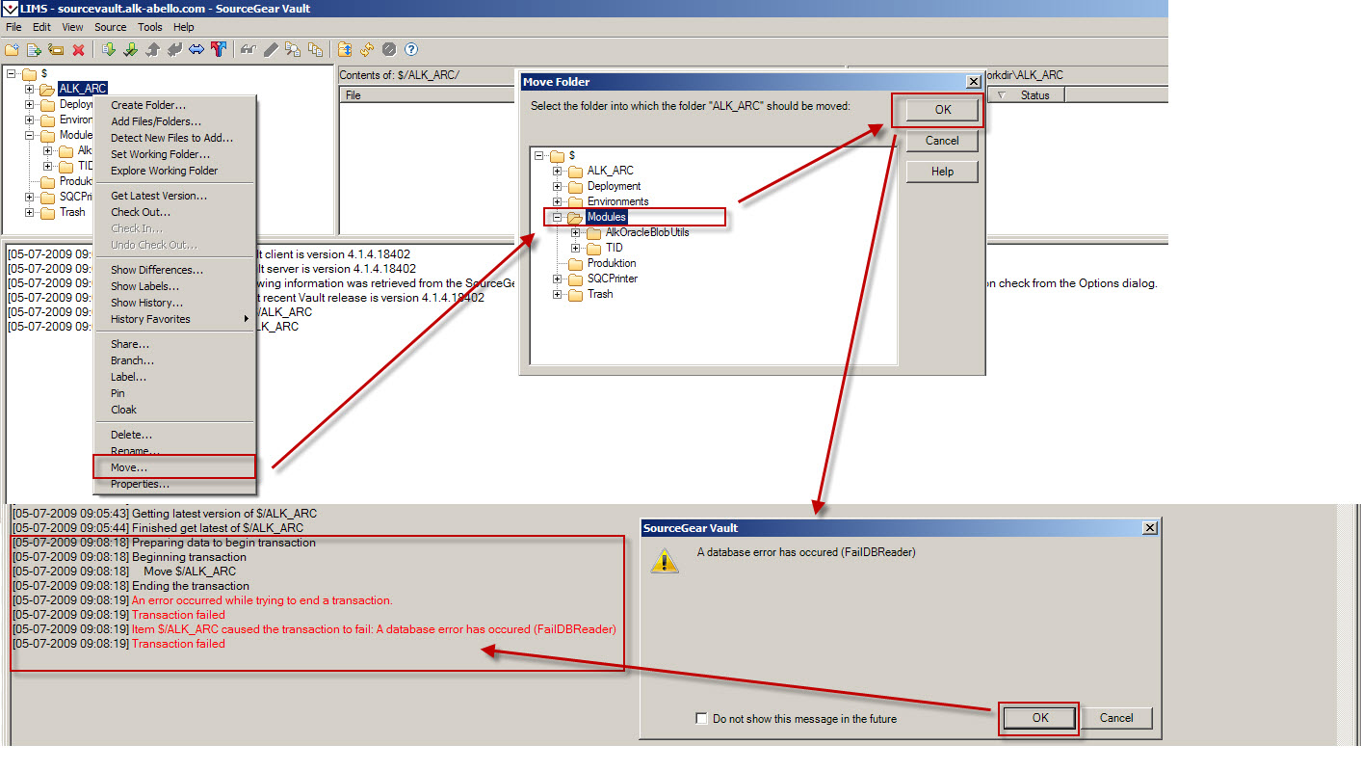
Task: Click the yellow Set Working Folder toolbar icon
Action: (x=56, y=49)
